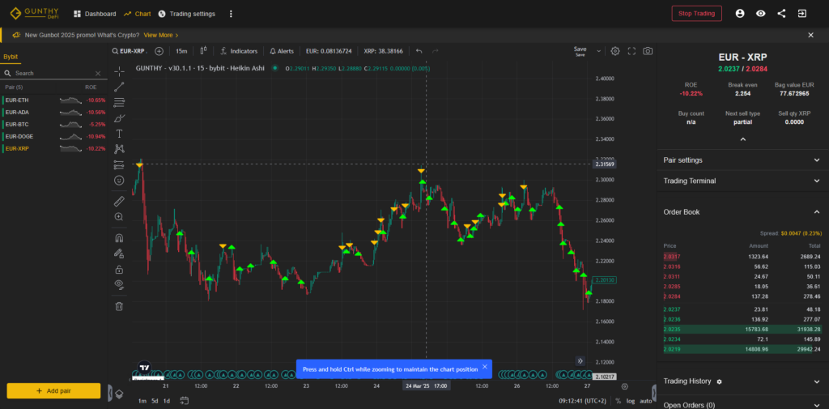This screenshot has height=409, width=829.
Task: Open Trading History settings gear
Action: pyautogui.click(x=719, y=381)
